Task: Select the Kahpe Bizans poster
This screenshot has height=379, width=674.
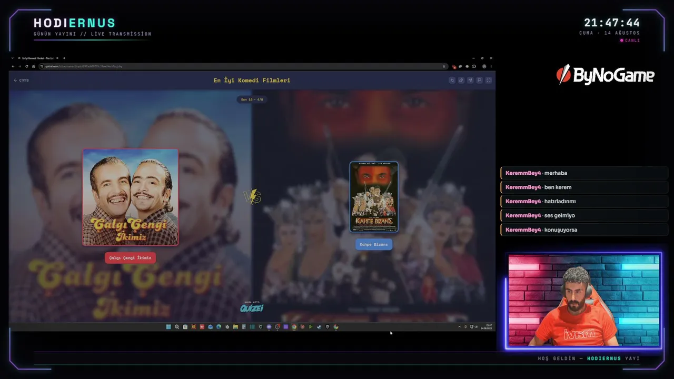Action: (374, 197)
